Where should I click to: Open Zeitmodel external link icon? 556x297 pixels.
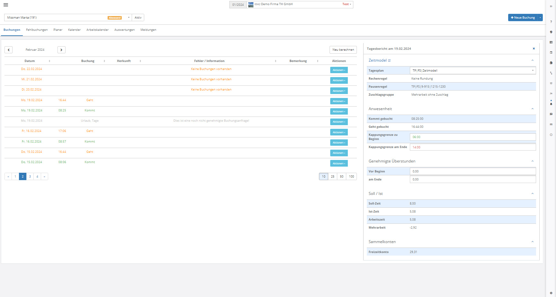[389, 61]
